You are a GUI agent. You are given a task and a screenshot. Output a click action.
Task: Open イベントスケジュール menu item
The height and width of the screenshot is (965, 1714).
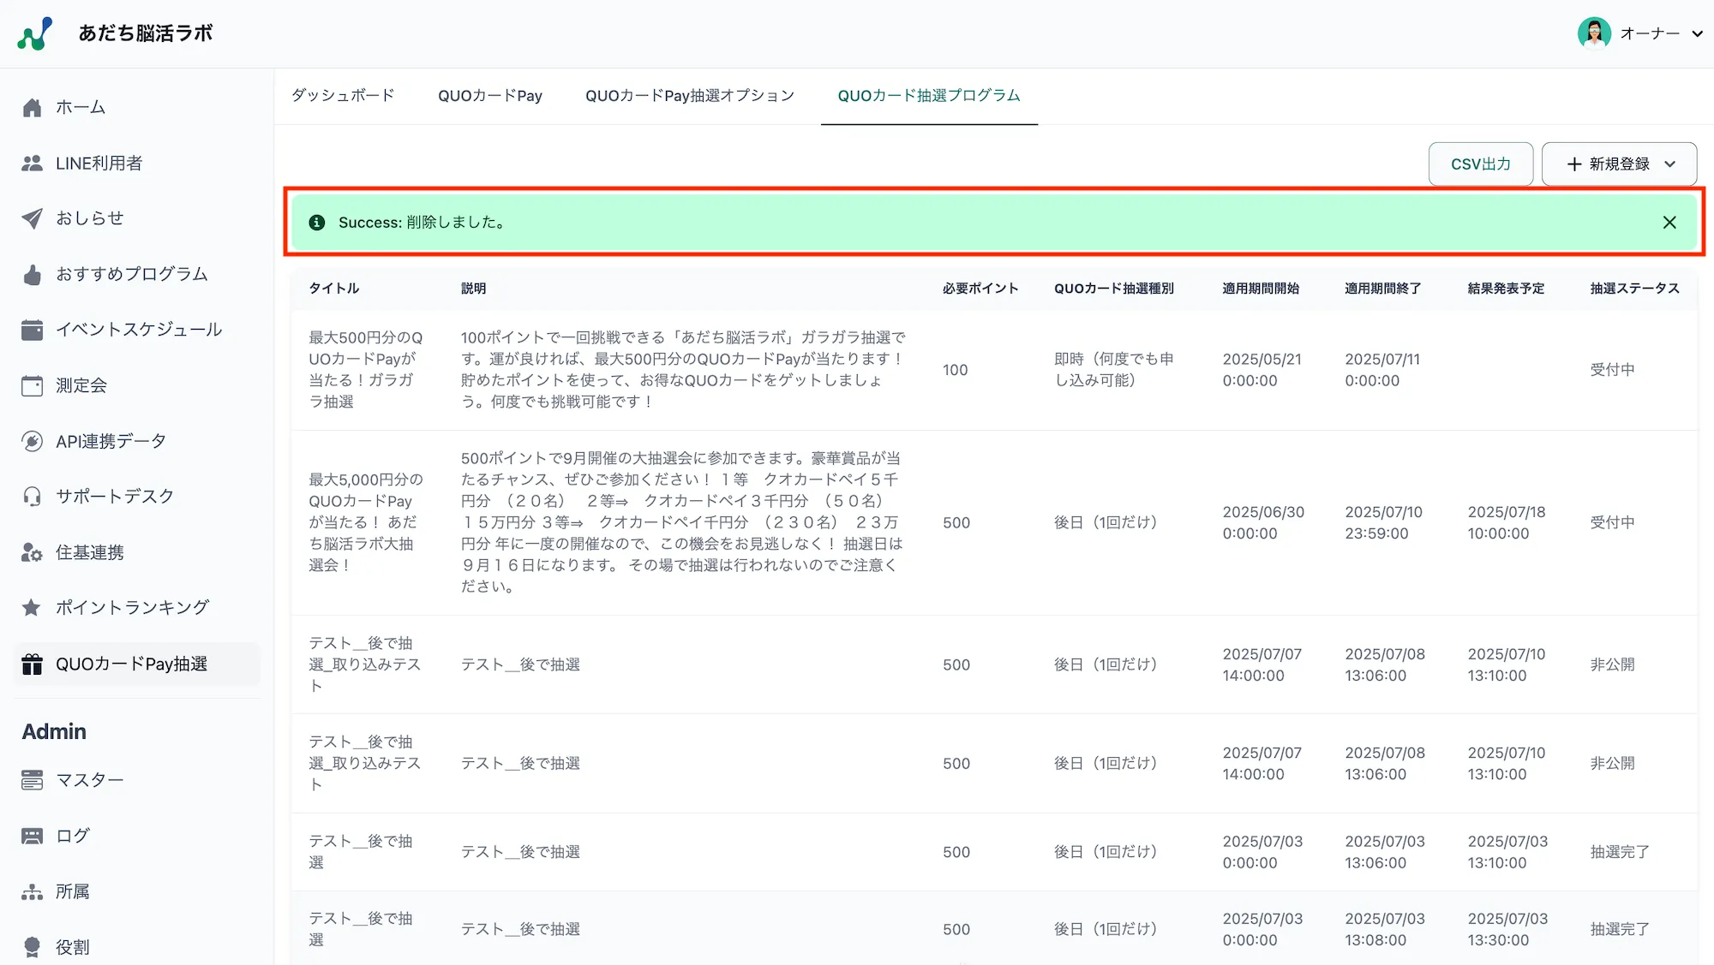point(137,330)
